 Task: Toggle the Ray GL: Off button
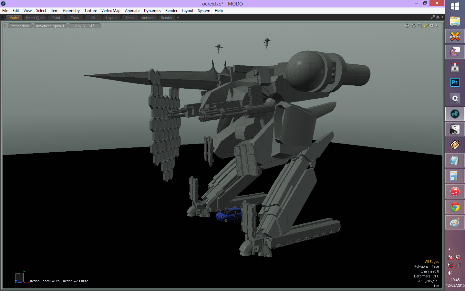85,26
